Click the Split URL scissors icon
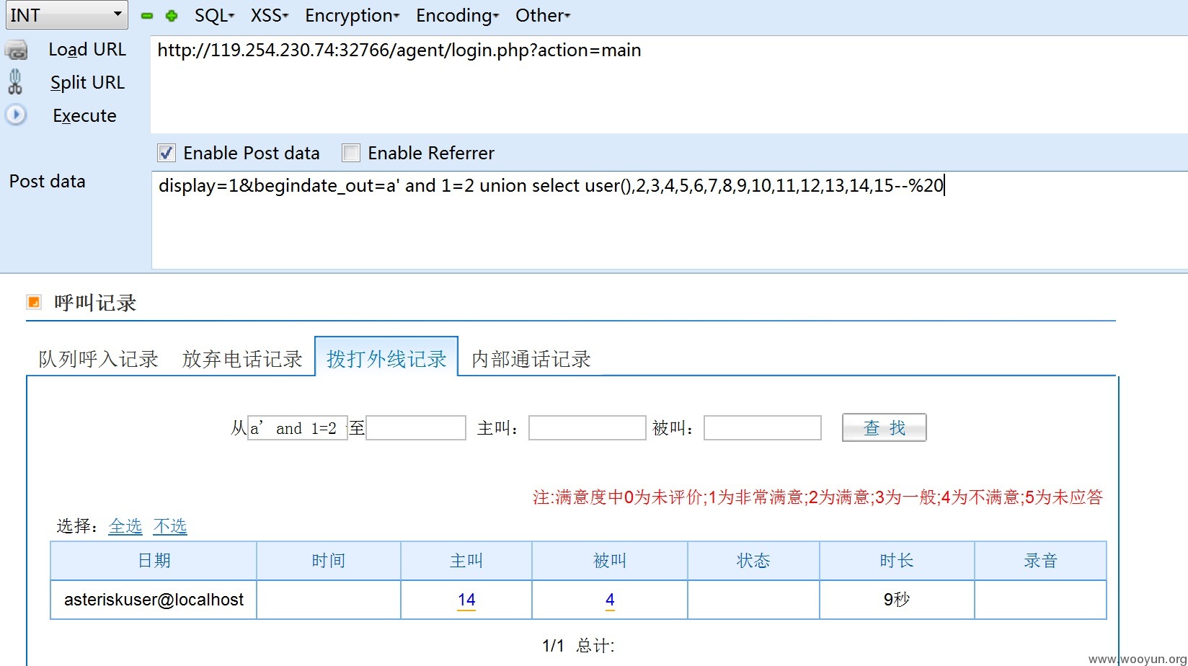1188x666 pixels. coord(15,82)
